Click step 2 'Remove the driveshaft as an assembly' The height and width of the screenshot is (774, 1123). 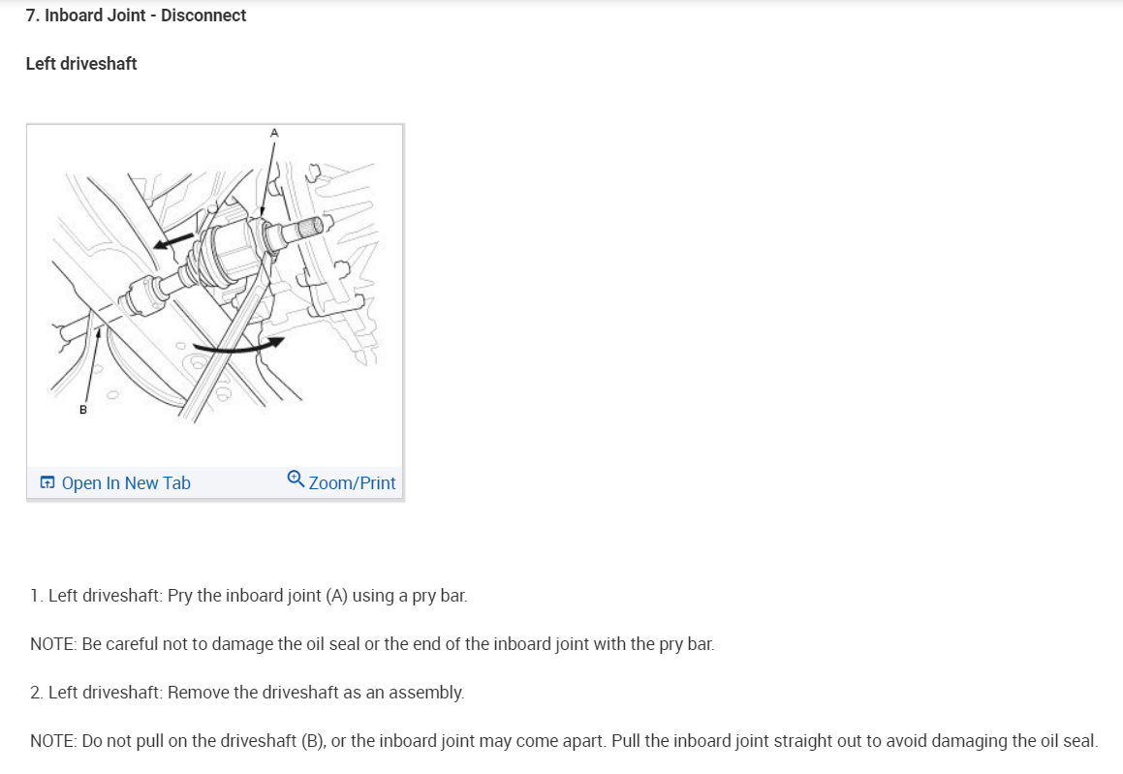(247, 693)
